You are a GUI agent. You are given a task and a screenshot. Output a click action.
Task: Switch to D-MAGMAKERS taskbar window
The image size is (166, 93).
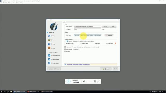33,92
